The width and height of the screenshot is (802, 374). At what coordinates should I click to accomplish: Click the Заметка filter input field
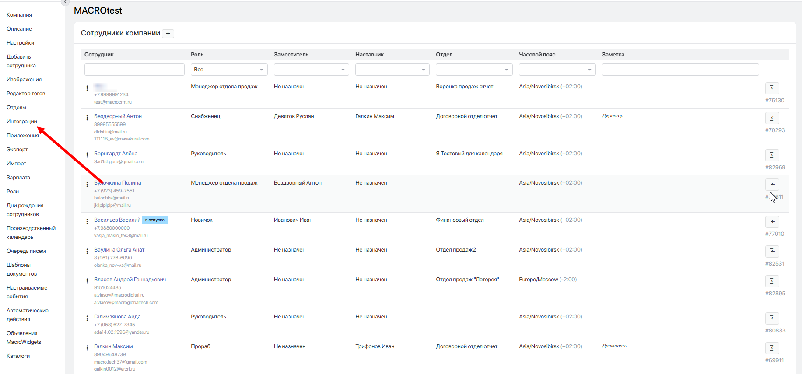[x=680, y=70]
